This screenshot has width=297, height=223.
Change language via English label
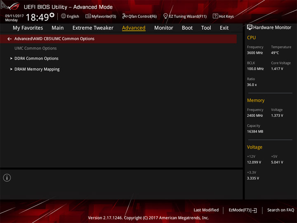tap(73, 16)
